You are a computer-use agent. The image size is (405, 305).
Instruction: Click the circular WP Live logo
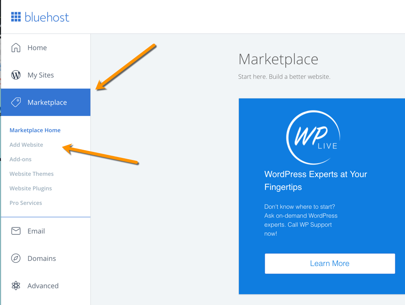tap(313, 136)
